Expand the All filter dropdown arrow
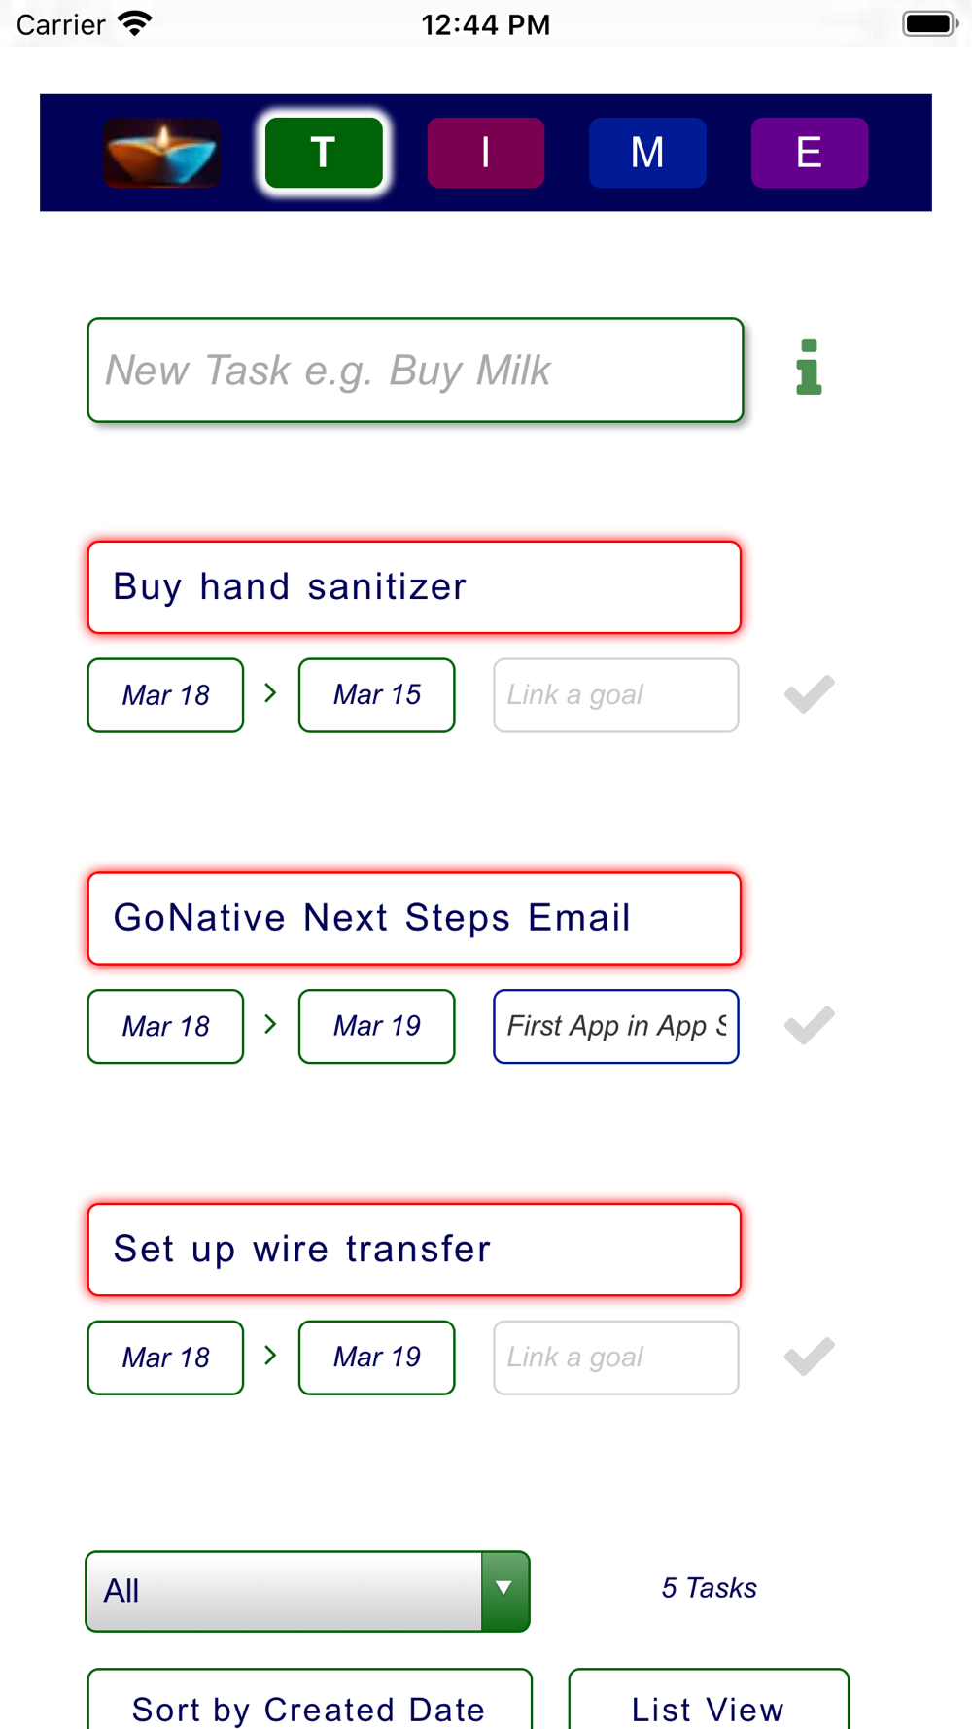972x1729 pixels. coord(504,1590)
